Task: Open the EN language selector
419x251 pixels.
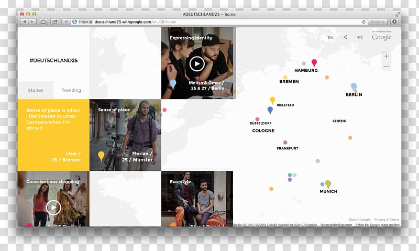Action: pos(330,38)
